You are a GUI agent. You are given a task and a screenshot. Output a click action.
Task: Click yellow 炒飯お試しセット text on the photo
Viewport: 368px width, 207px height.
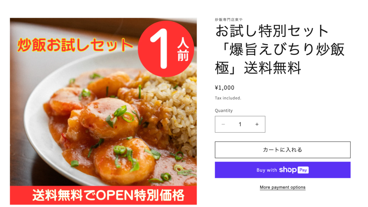pos(75,45)
